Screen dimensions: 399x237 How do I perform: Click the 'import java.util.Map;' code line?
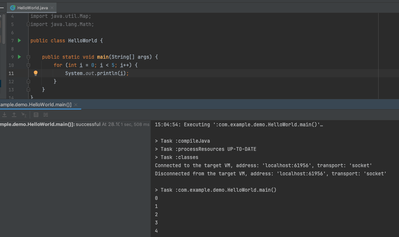pos(61,16)
